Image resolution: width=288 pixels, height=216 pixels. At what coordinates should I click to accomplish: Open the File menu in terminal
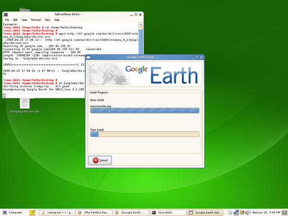[7, 20]
